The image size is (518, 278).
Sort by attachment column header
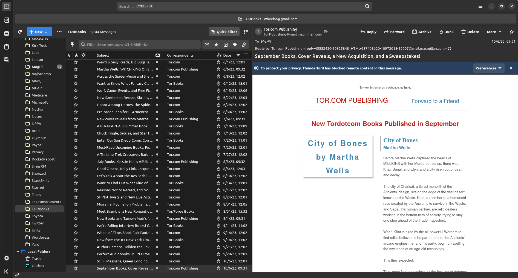click(x=83, y=55)
